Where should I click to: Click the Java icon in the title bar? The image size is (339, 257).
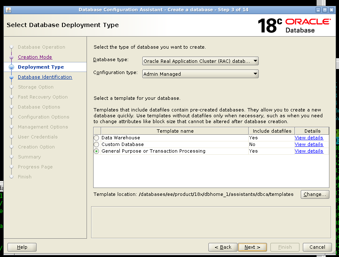tap(8, 10)
